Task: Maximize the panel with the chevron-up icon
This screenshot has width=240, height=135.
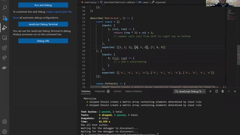Action: pos(229,91)
